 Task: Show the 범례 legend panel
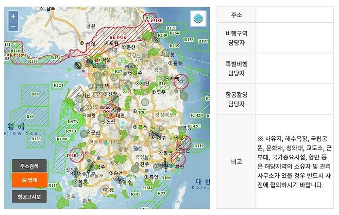[x=29, y=180]
